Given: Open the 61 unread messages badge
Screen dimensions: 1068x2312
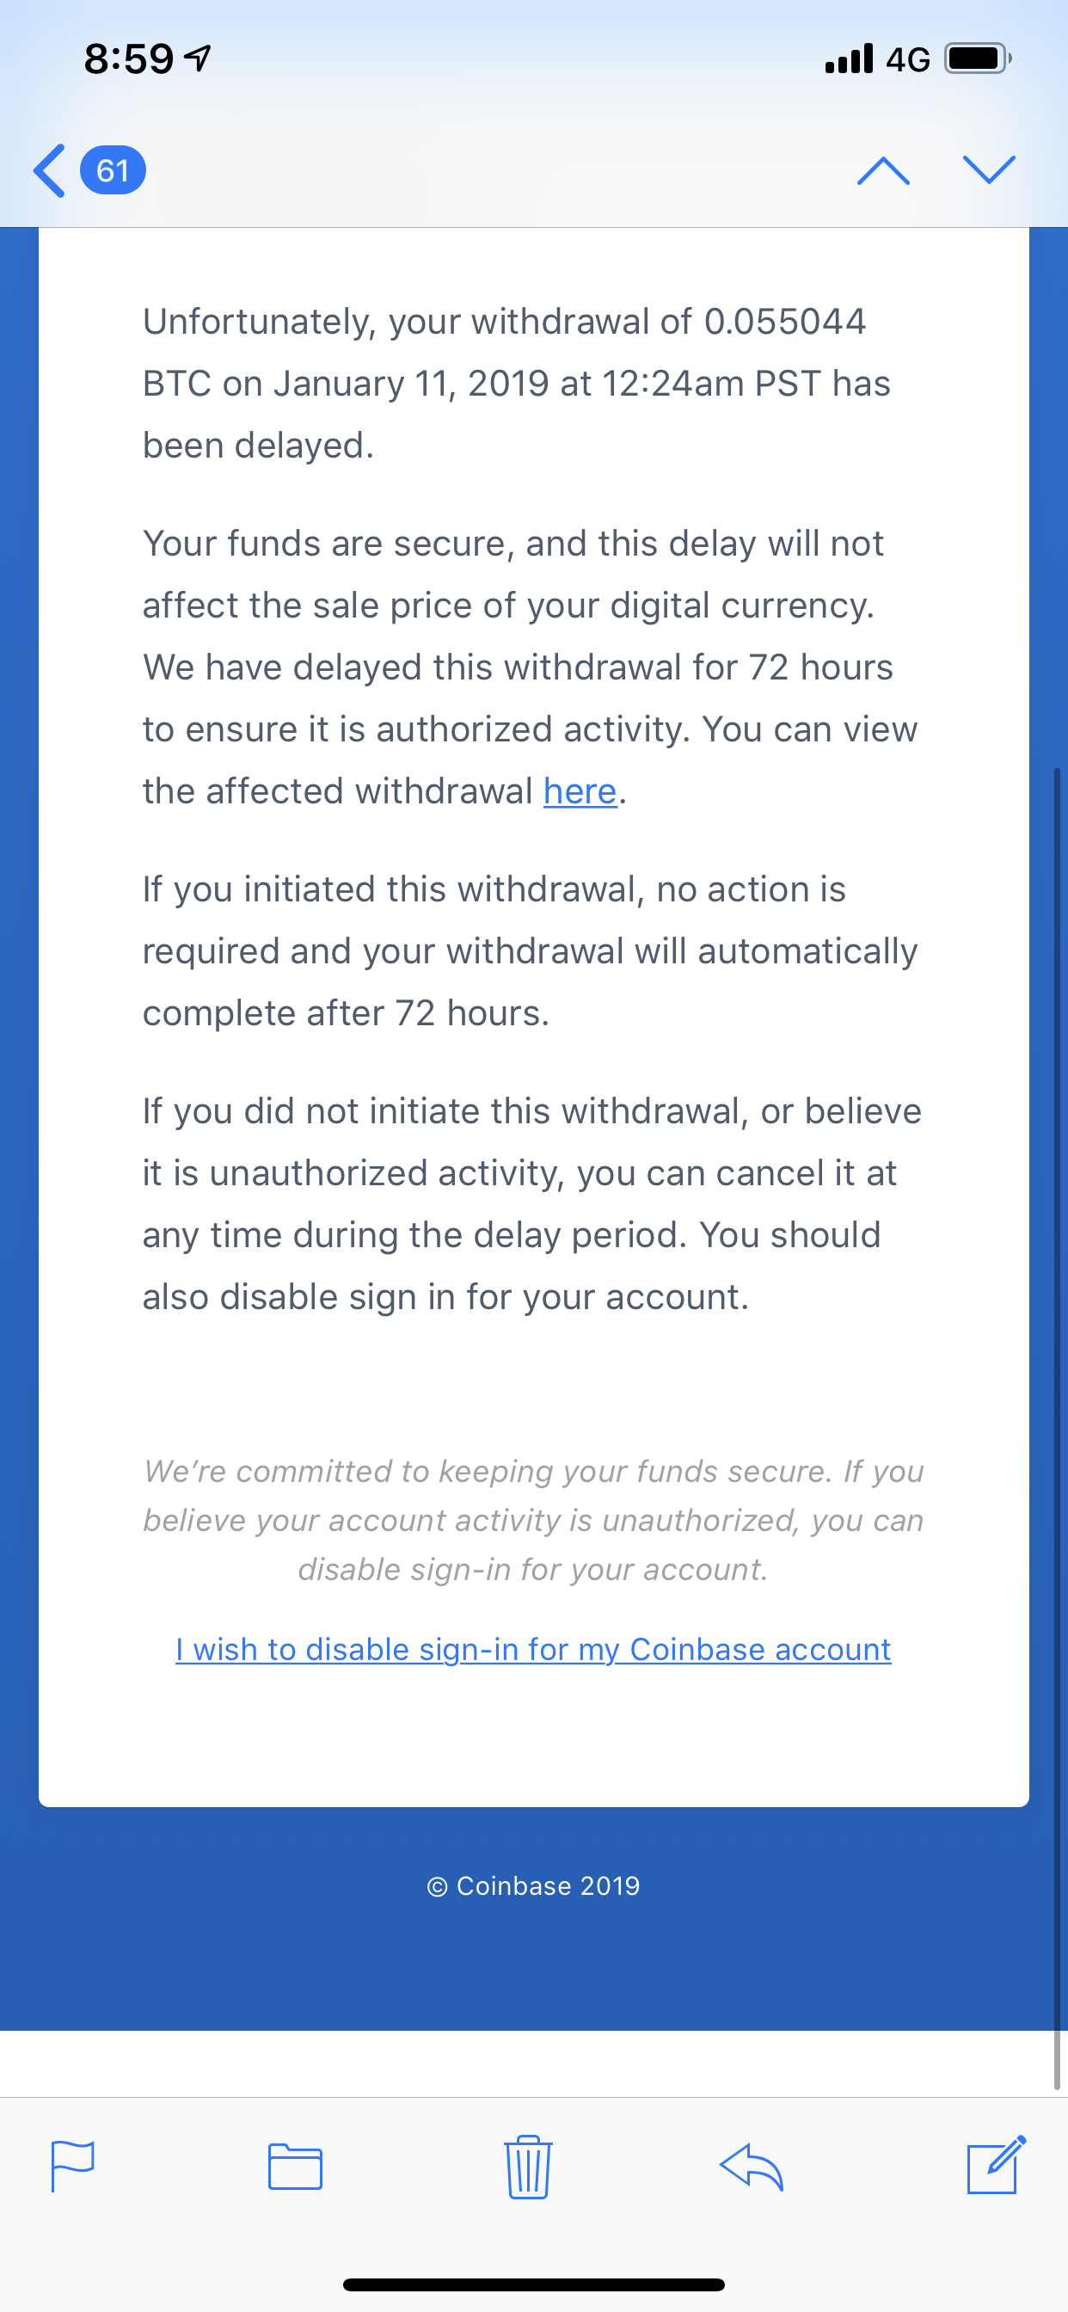Looking at the screenshot, I should [x=114, y=169].
